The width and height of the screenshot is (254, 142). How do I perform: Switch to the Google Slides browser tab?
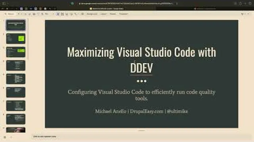tap(107, 9)
